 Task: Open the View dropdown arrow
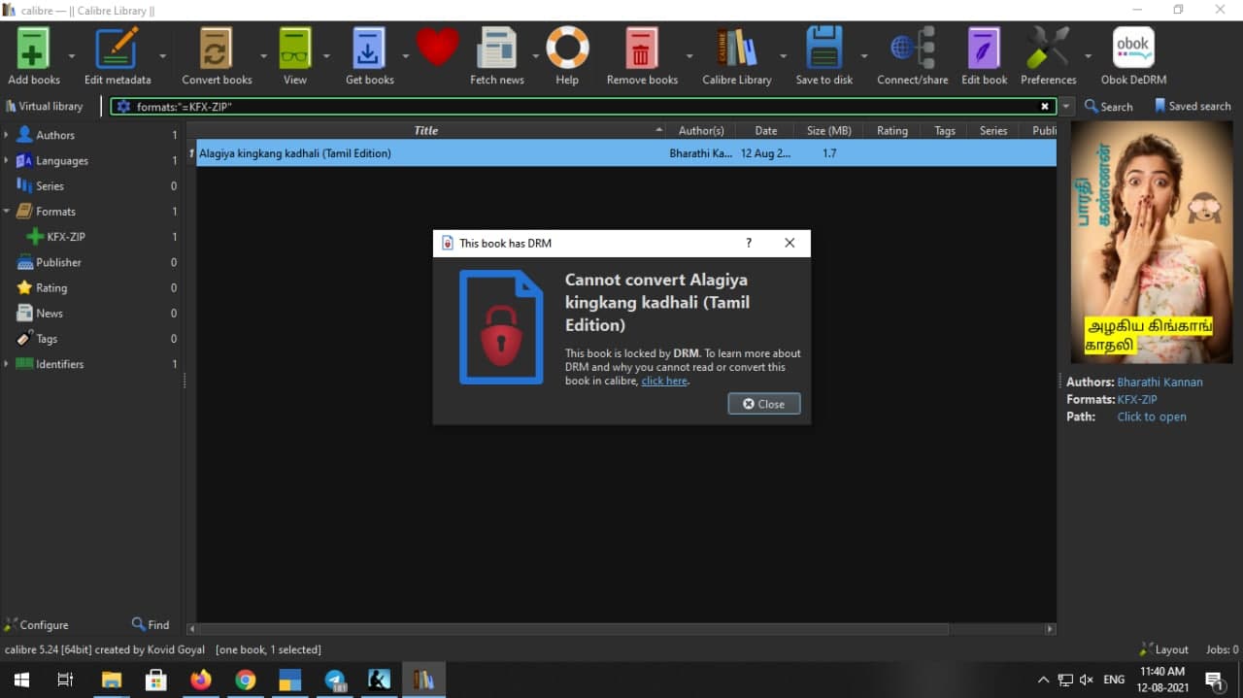pos(325,55)
